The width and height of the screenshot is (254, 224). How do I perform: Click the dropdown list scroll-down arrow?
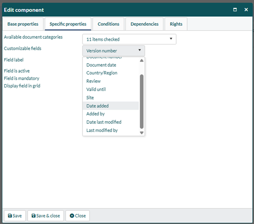tap(142, 133)
